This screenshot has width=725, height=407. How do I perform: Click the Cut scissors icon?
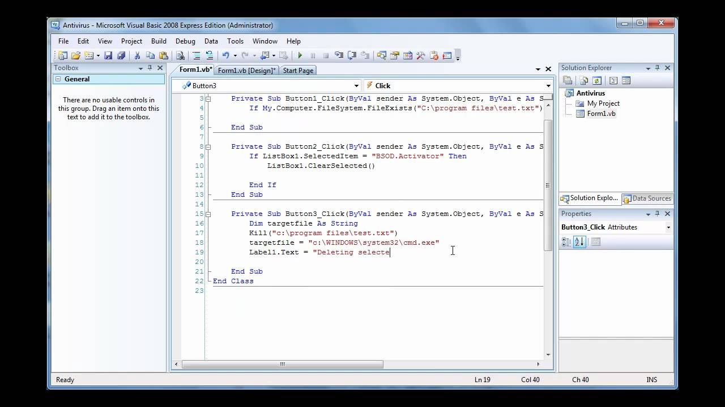(x=137, y=55)
